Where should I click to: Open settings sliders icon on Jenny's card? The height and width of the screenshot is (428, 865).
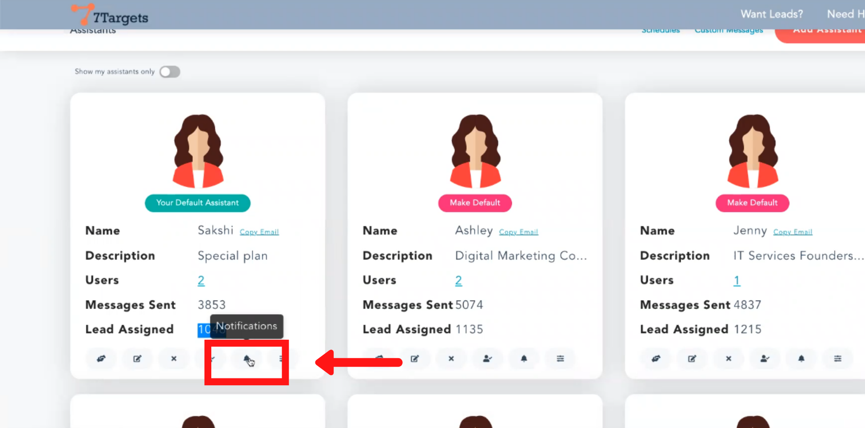838,359
